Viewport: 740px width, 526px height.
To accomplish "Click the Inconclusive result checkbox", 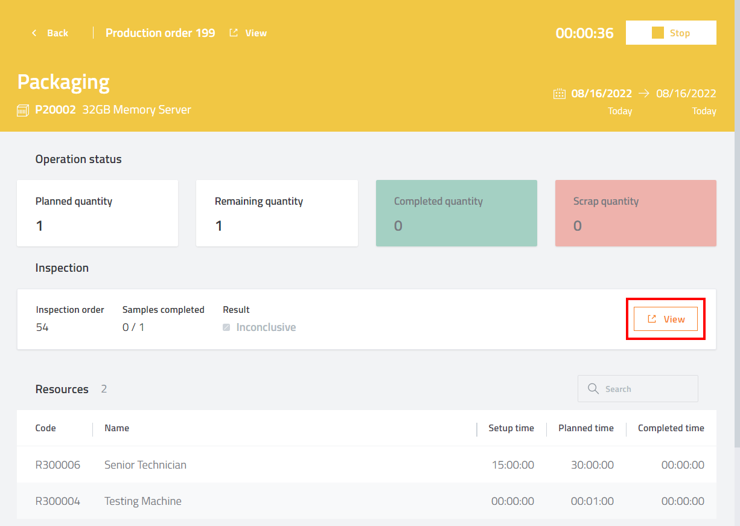I will tap(226, 327).
